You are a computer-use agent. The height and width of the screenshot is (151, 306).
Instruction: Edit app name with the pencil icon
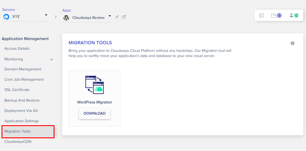(117, 17)
